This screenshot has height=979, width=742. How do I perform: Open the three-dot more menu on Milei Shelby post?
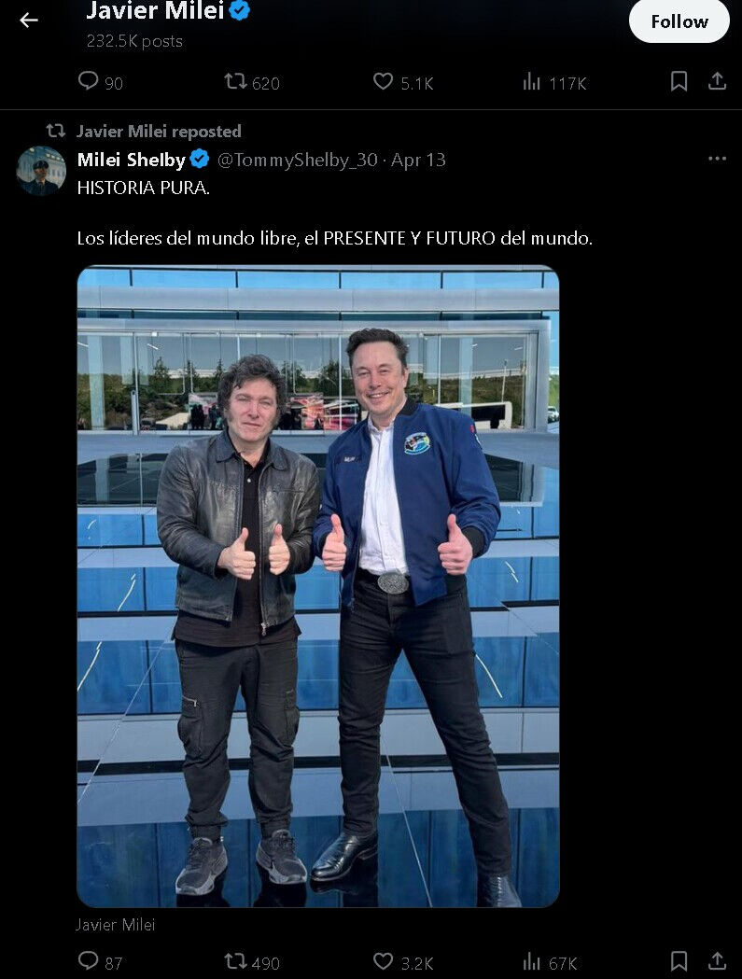[x=717, y=159]
